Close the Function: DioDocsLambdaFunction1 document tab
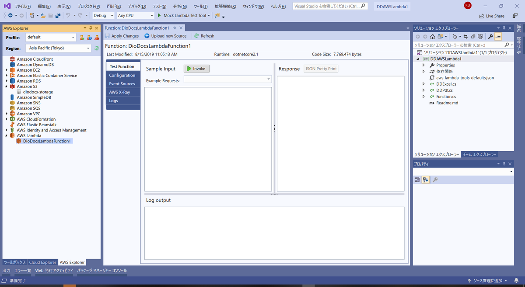The width and height of the screenshot is (525, 287). (181, 28)
